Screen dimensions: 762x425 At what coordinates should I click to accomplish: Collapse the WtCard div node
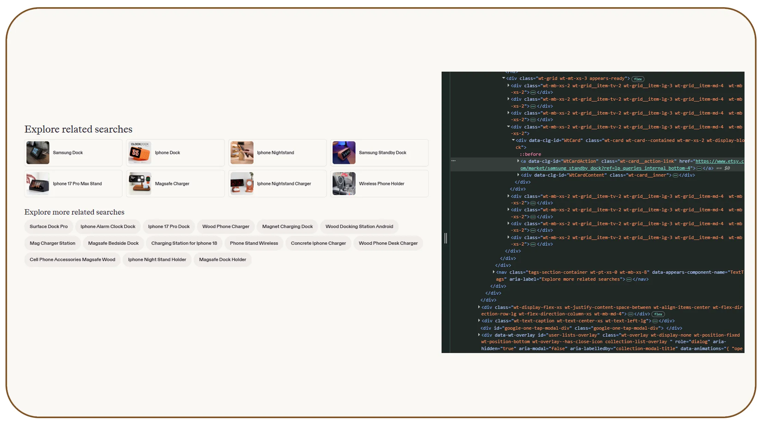click(x=513, y=140)
